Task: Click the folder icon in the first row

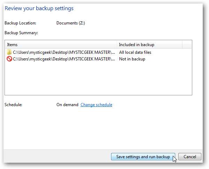Action: click(x=9, y=52)
